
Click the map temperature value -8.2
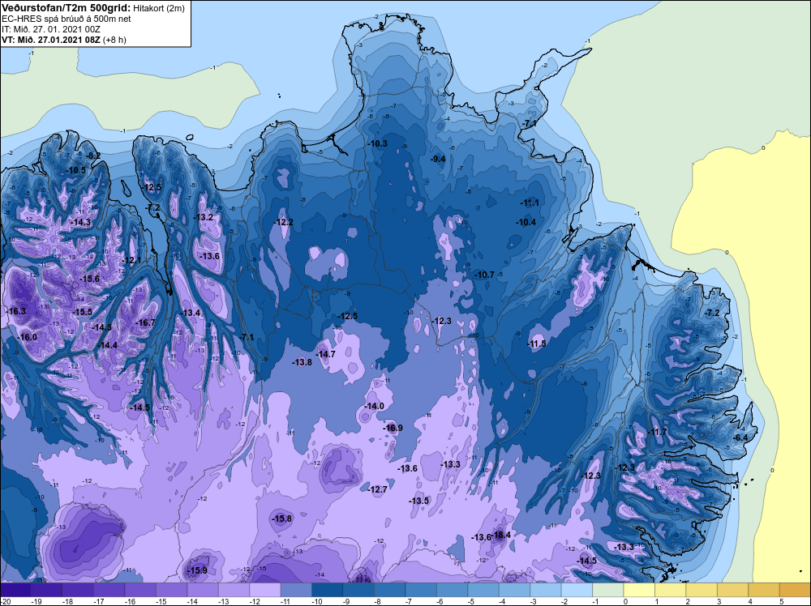pyautogui.click(x=93, y=156)
